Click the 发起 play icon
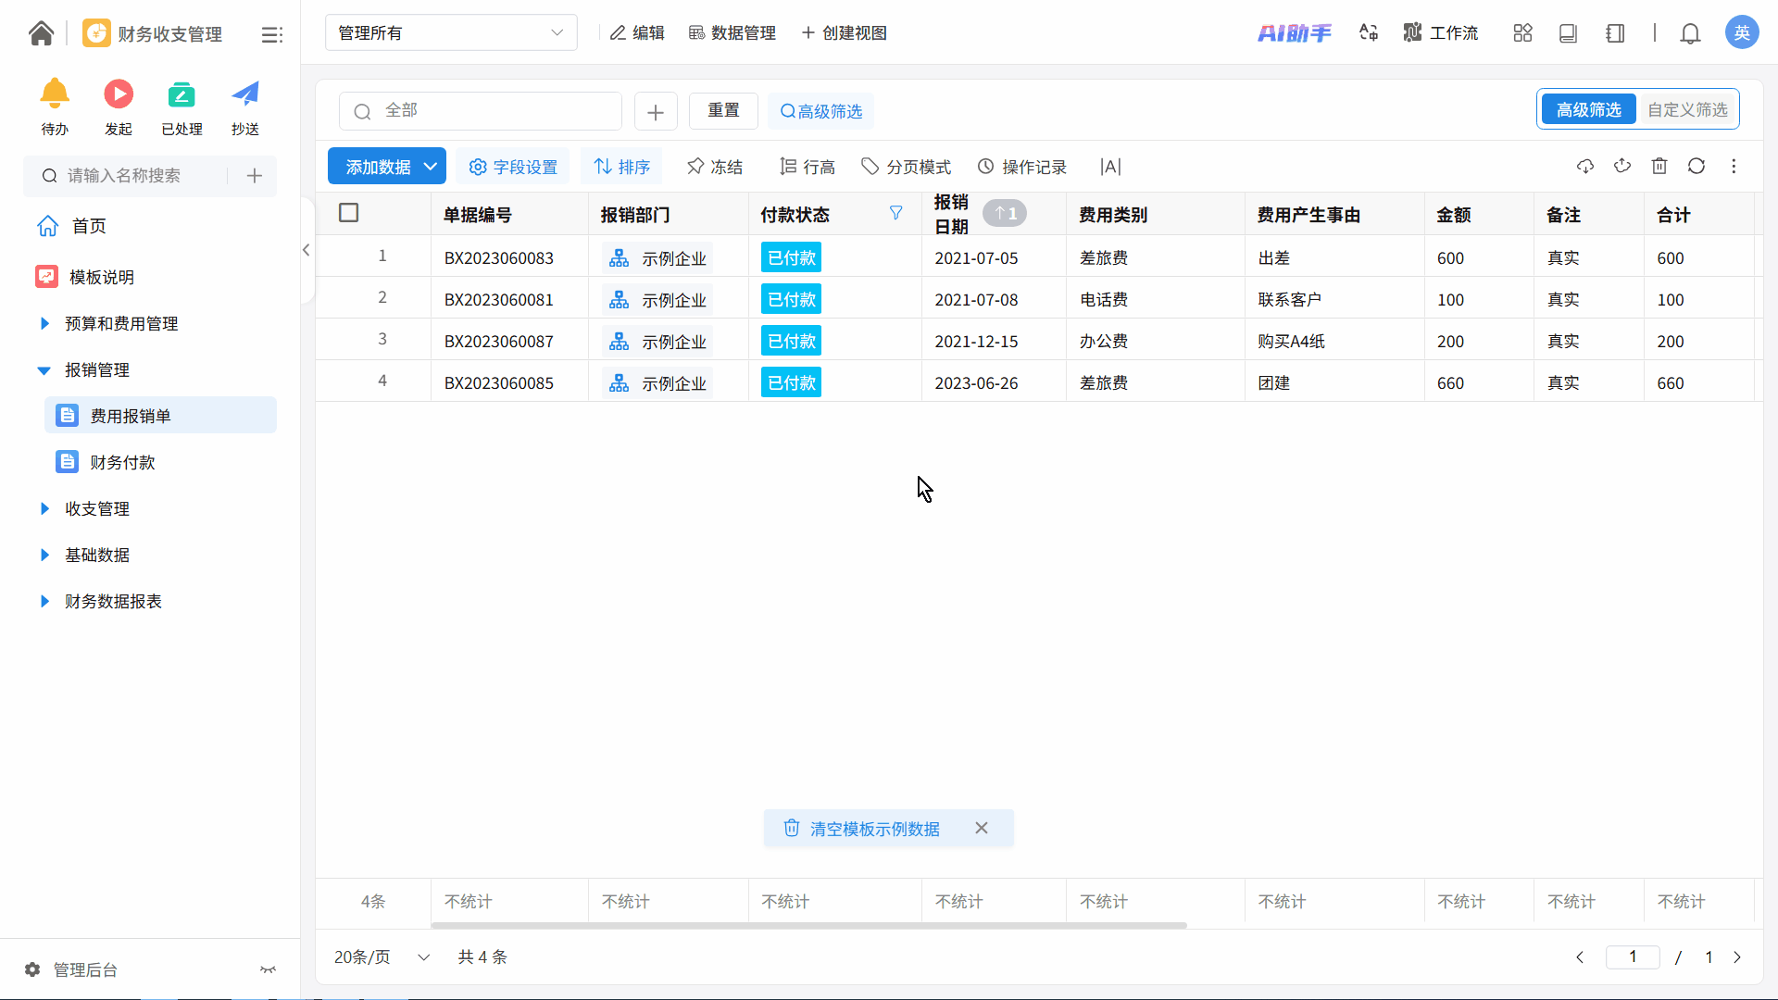The height and width of the screenshot is (1000, 1778). coord(118,94)
